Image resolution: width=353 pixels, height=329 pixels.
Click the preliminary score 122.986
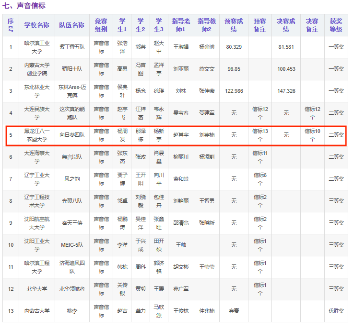click(234, 91)
